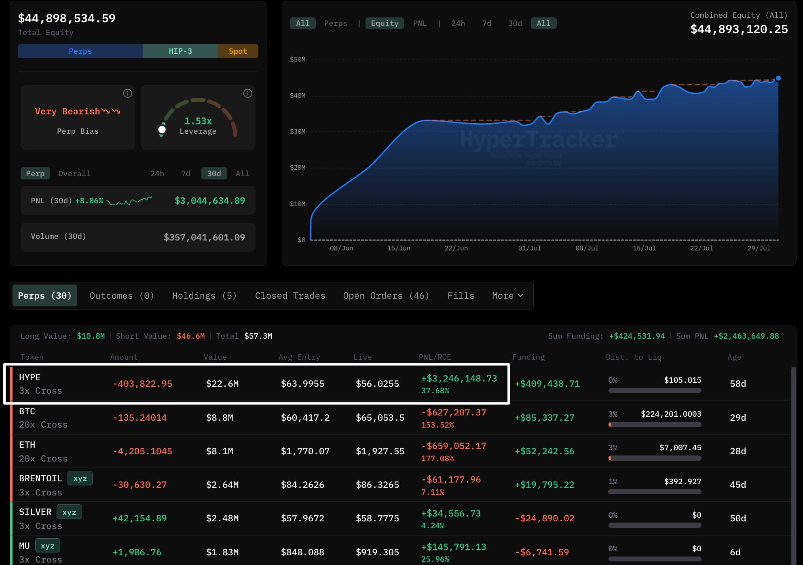
Task: Select Overall instead of Perp stats
Action: point(74,173)
